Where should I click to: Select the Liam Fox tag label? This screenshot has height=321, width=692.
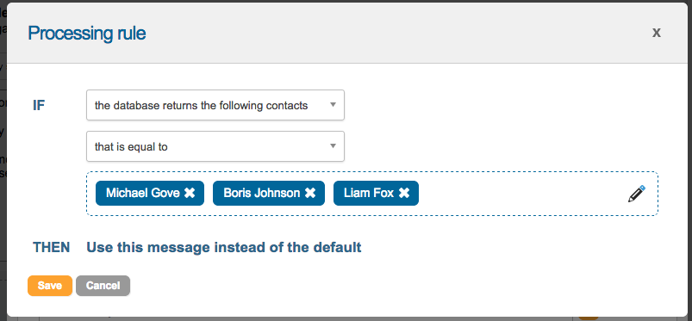(x=369, y=193)
